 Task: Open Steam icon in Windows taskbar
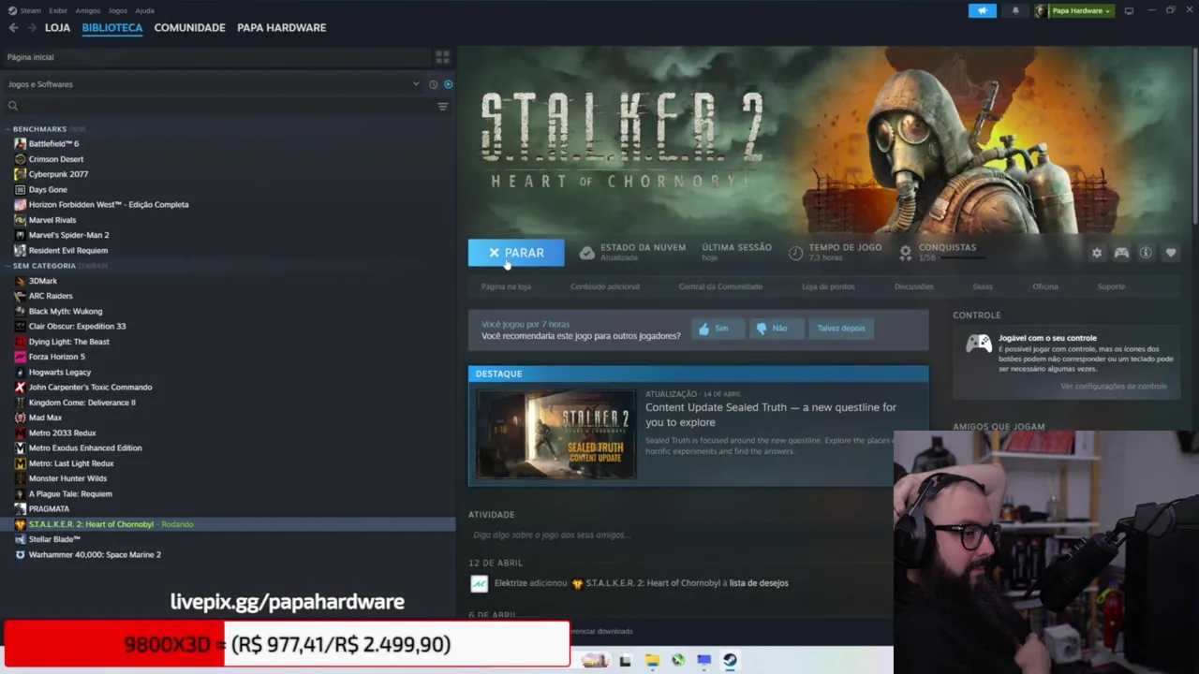730,660
